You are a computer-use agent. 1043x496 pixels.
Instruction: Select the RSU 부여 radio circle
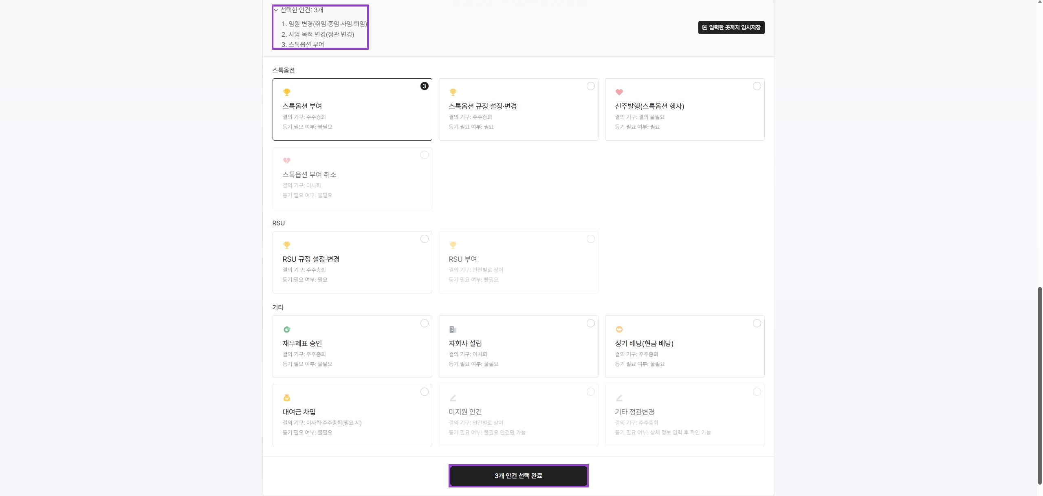click(590, 239)
